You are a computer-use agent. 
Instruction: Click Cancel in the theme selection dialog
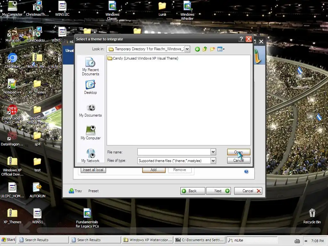tap(238, 160)
